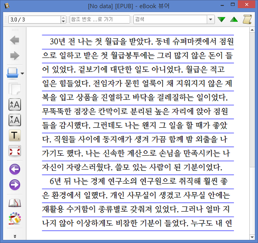Click the vertical scrollbar thumb
Image resolution: width=258 pixels, height=243 pixels.
tap(252, 100)
